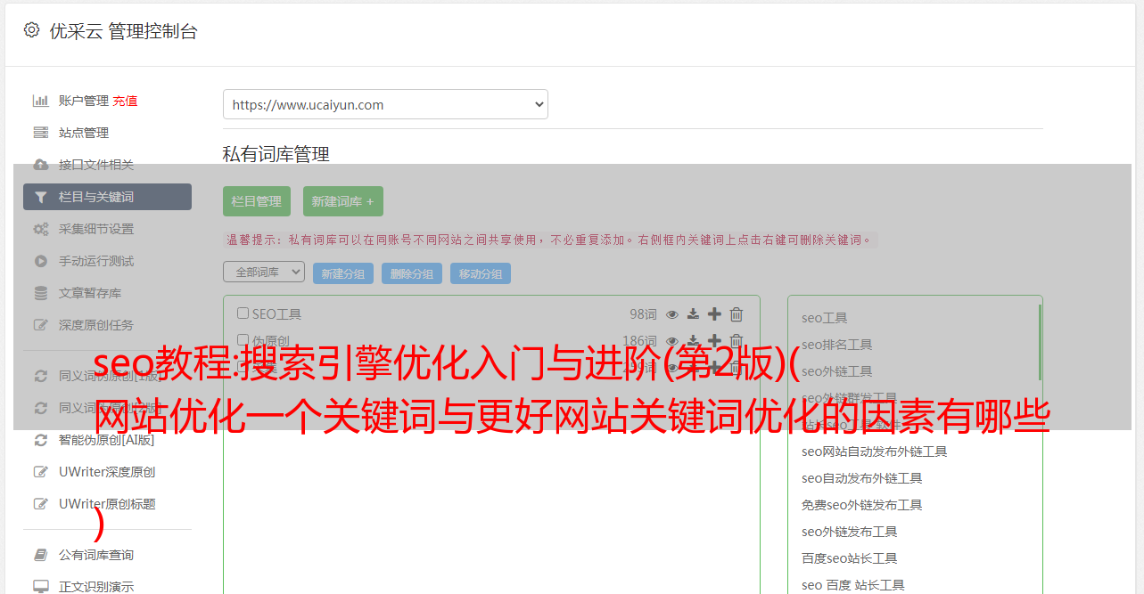Add keywords to 伪原创 with the plus icon
This screenshot has height=594, width=1144.
coord(714,341)
